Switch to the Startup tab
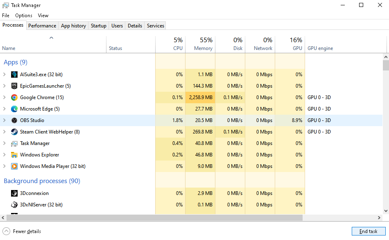This screenshot has height=240, width=389. click(x=99, y=26)
